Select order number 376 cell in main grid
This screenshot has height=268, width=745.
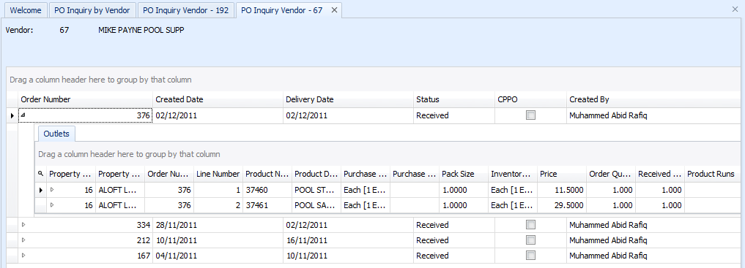coord(85,115)
